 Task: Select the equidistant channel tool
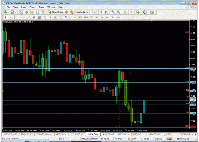click(34, 17)
